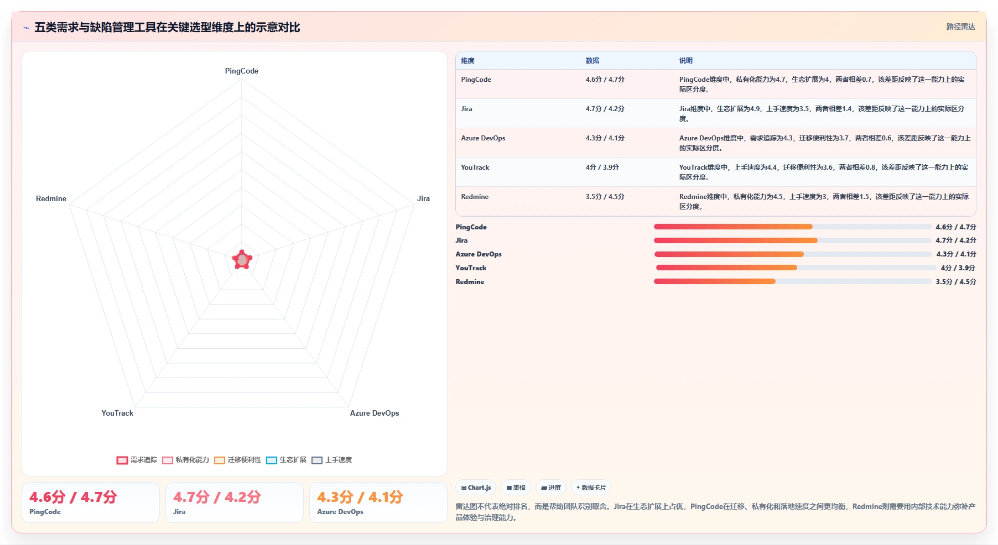Click the title icon beside 五类需求
The width and height of the screenshot is (998, 545).
pyautogui.click(x=27, y=28)
